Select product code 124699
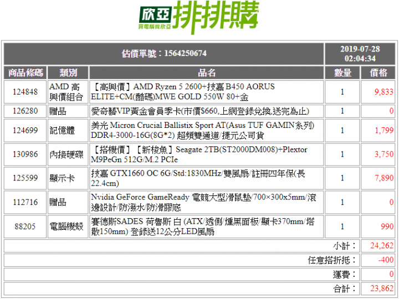Screen dimensions: 399x299 25,131
